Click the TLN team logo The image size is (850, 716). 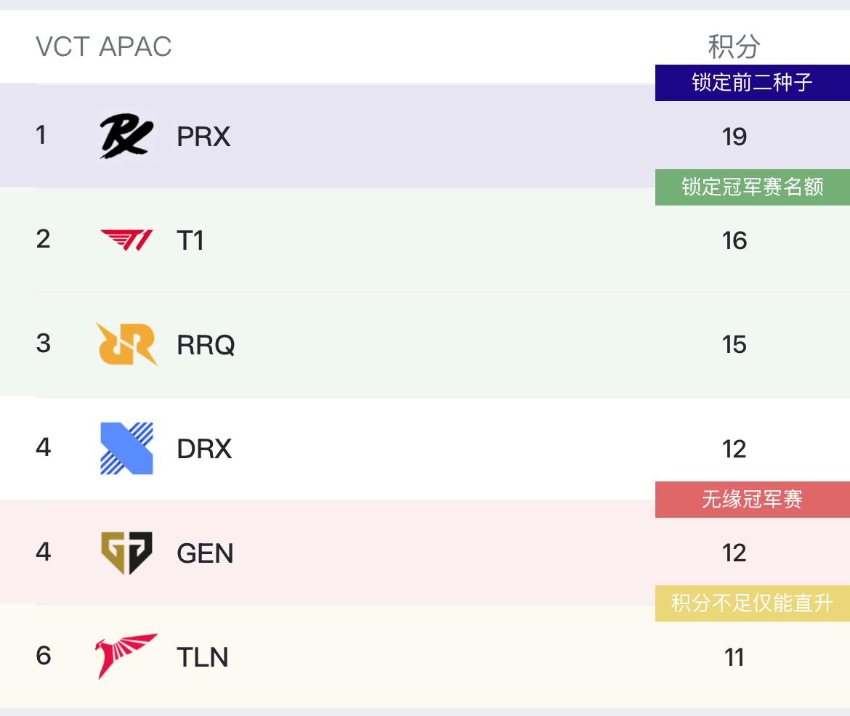(x=126, y=656)
